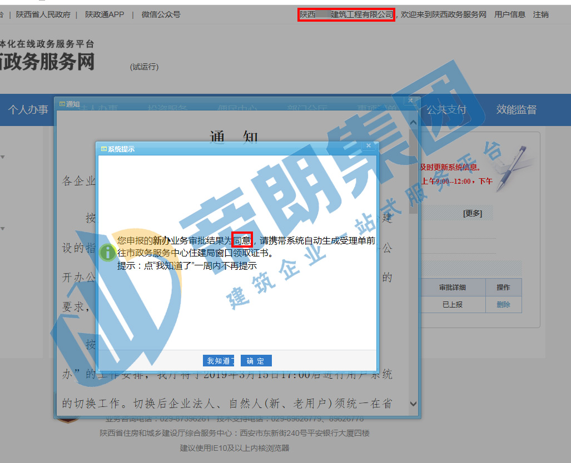Click 删除 in the 操作 column
Screen dimensions: 571x463
(x=503, y=304)
